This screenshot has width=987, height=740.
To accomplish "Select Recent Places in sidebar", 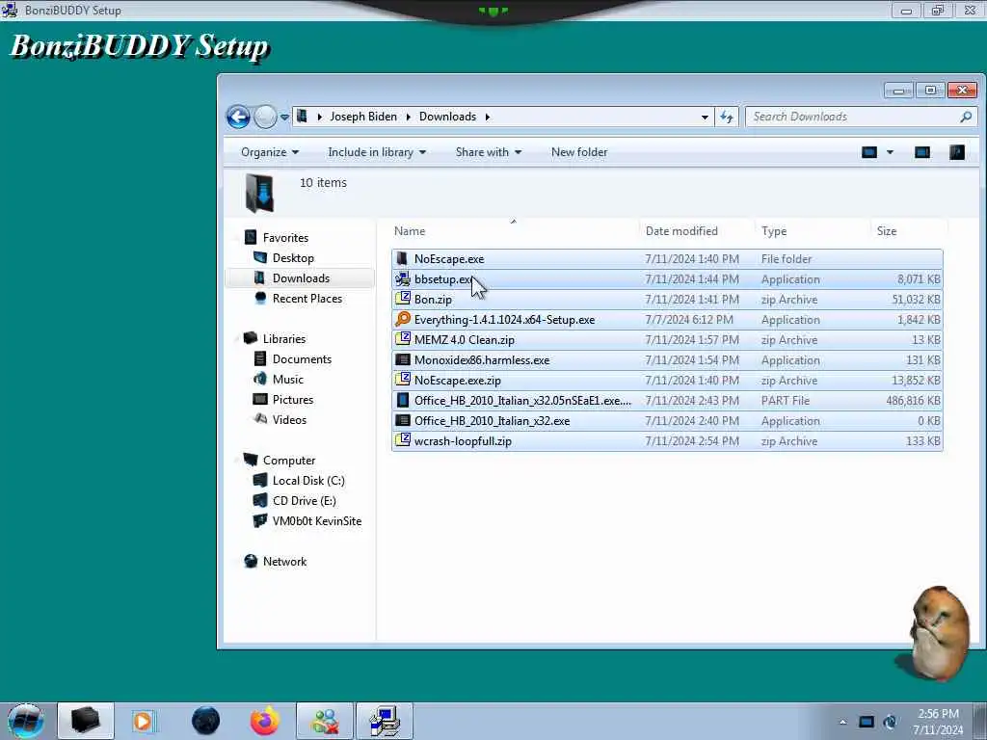I will click(307, 299).
